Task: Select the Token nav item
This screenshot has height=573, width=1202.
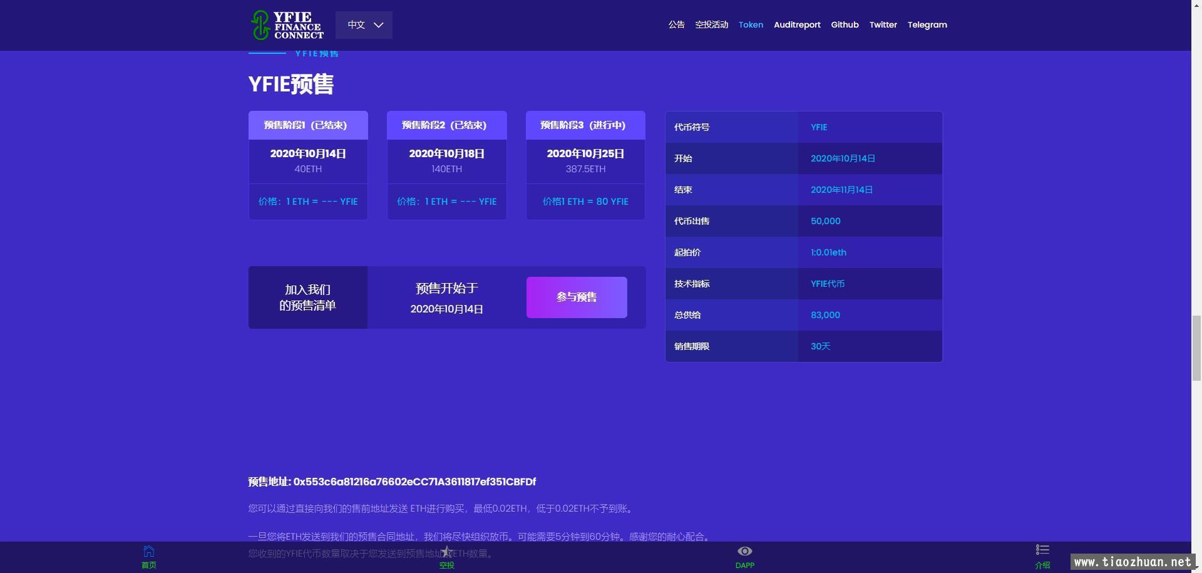Action: point(751,25)
